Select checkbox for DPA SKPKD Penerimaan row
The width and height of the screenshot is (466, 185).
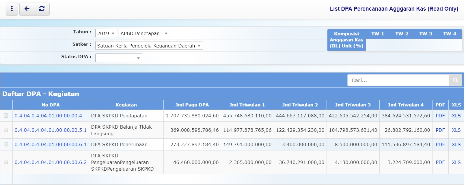(6, 144)
